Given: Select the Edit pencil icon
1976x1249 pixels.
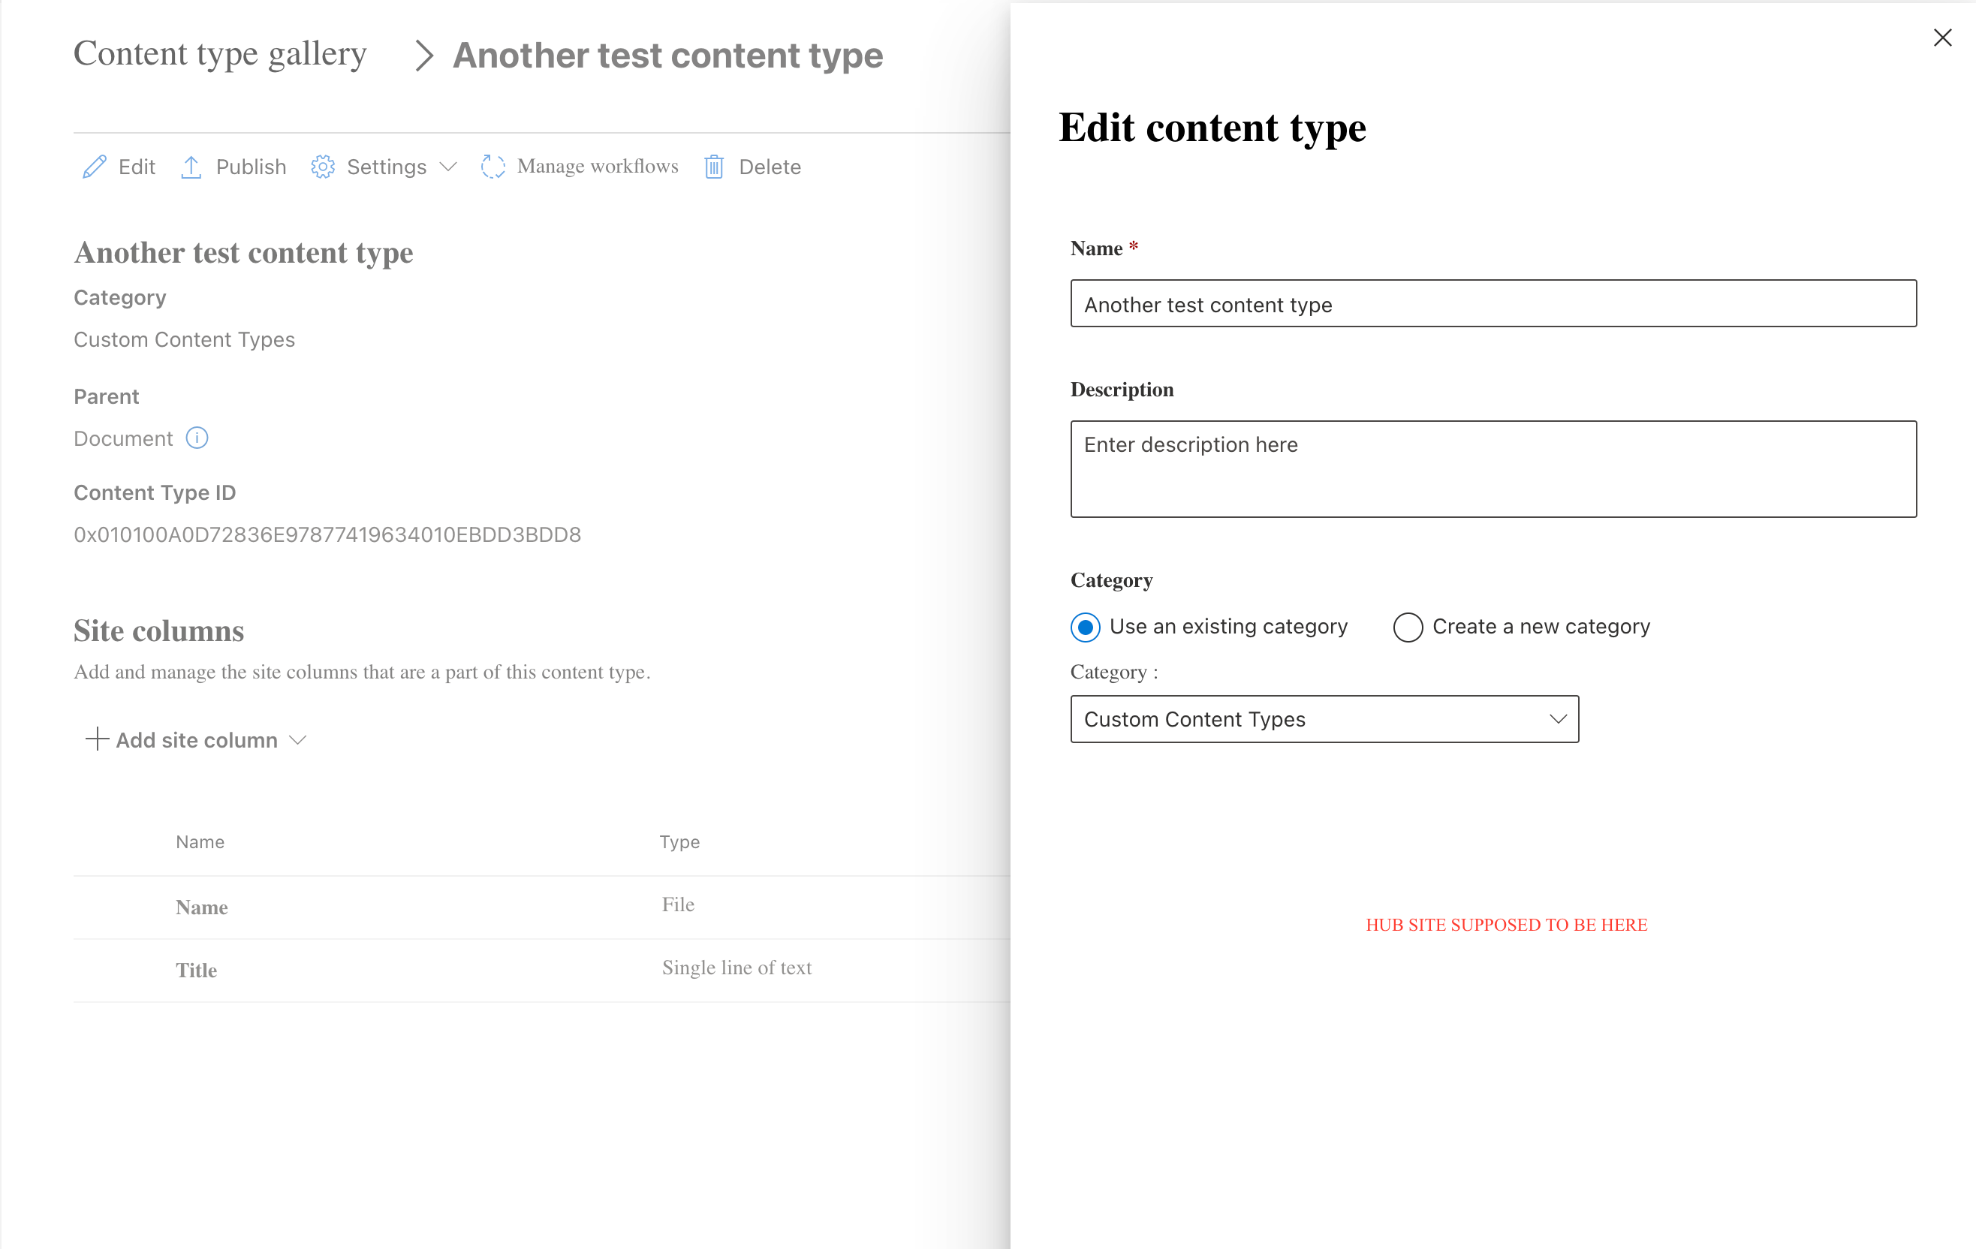Looking at the screenshot, I should coord(94,166).
